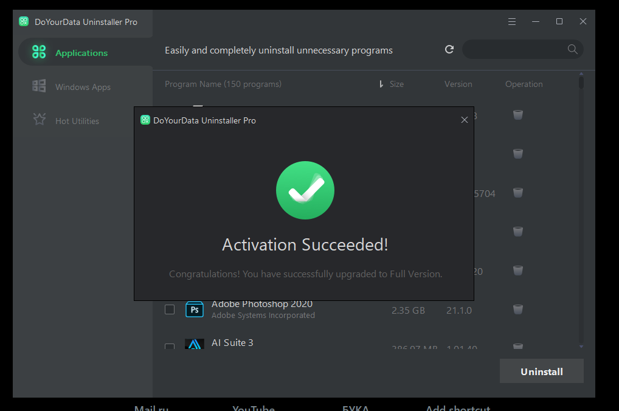Image resolution: width=619 pixels, height=411 pixels.
Task: Click the green activation checkmark graphic
Action: [x=305, y=190]
